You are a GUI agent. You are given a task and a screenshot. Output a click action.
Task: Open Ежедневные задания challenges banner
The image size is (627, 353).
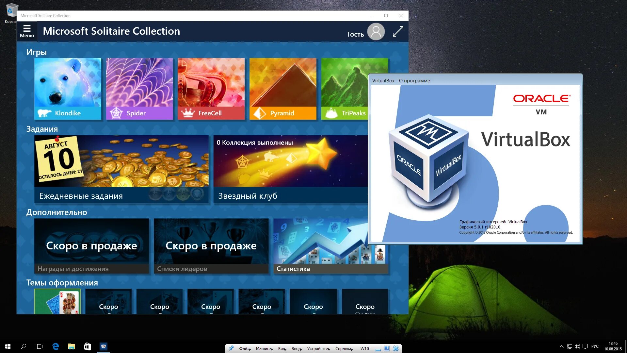click(x=121, y=169)
